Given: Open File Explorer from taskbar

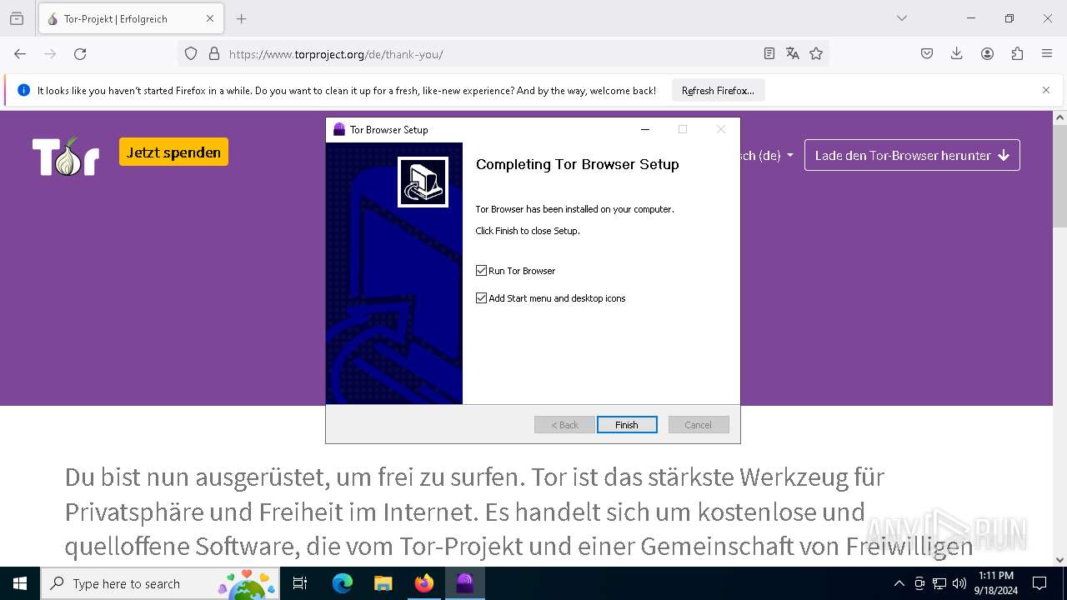Looking at the screenshot, I should (x=383, y=583).
